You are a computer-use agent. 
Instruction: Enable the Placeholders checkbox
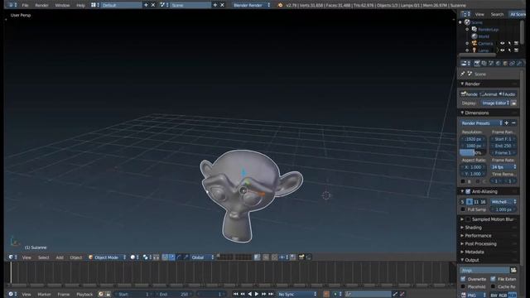(463, 286)
